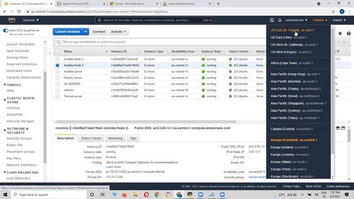Go back with browser back arrow
354x199 pixels.
tap(5, 12)
